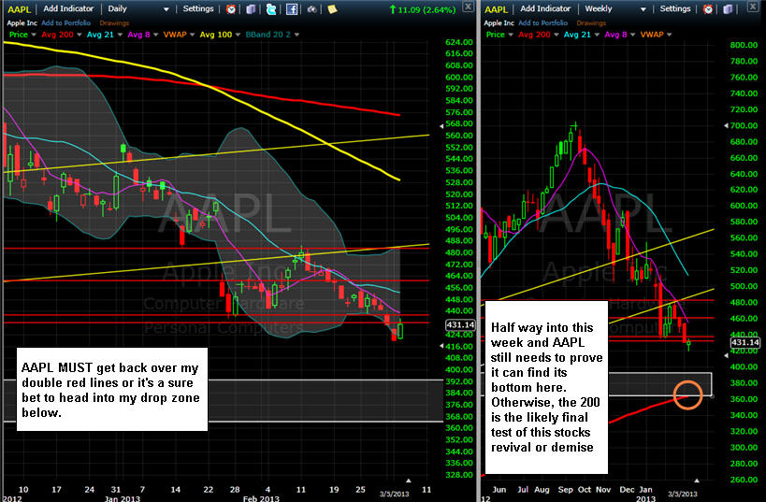Viewport: 766px width, 502px height.
Task: Share chart via Facebook icon
Action: pos(292,8)
